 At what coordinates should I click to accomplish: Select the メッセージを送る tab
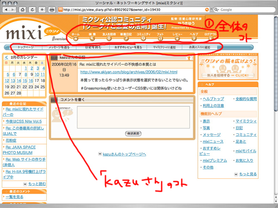59,47
